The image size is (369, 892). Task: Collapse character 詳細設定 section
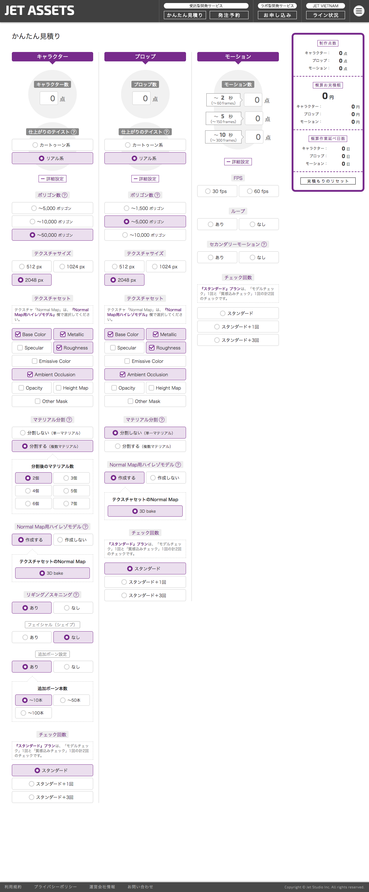(x=52, y=179)
